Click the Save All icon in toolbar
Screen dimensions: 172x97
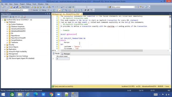(x=17, y=7)
